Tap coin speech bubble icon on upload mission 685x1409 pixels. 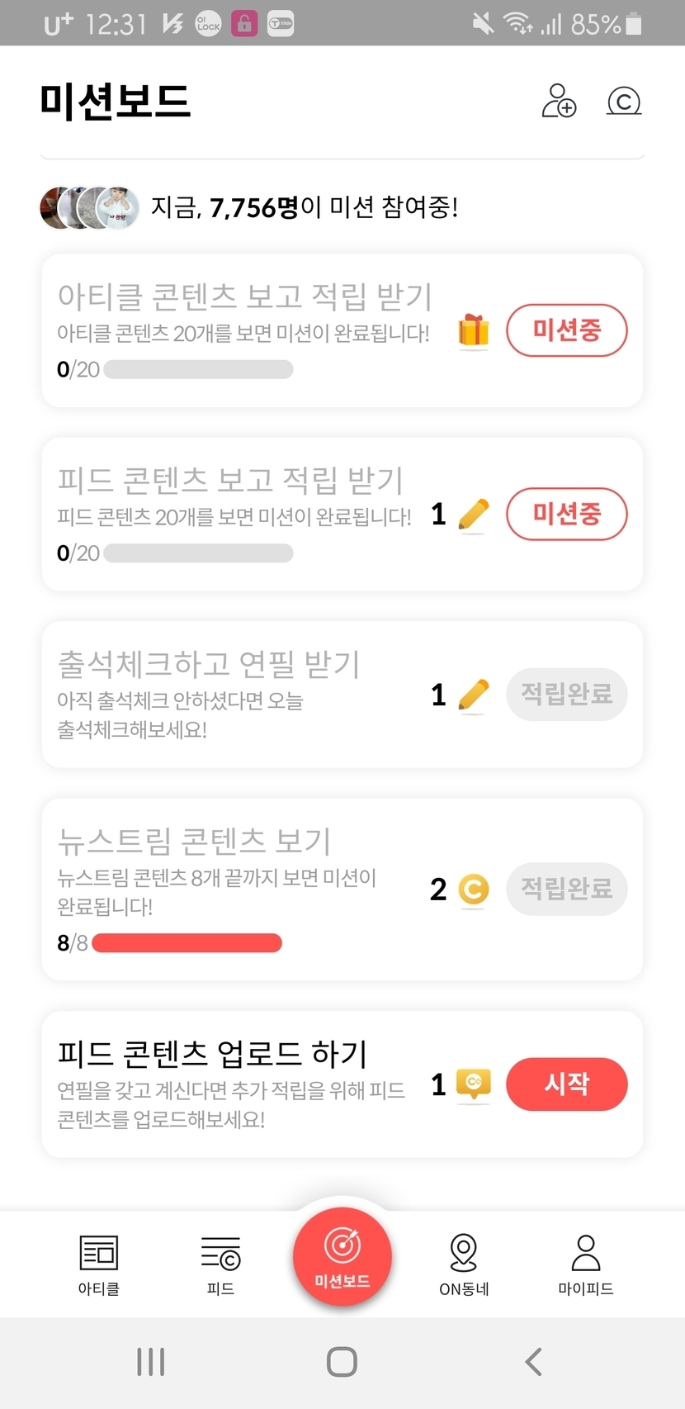(x=474, y=1084)
